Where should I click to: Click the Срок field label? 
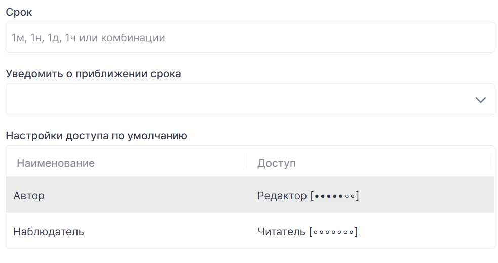(19, 13)
